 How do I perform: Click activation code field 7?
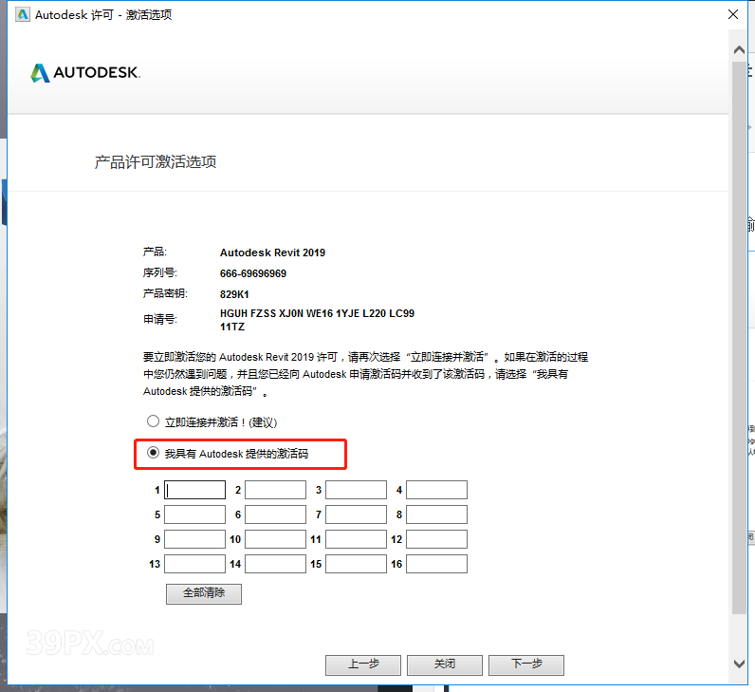coord(357,514)
